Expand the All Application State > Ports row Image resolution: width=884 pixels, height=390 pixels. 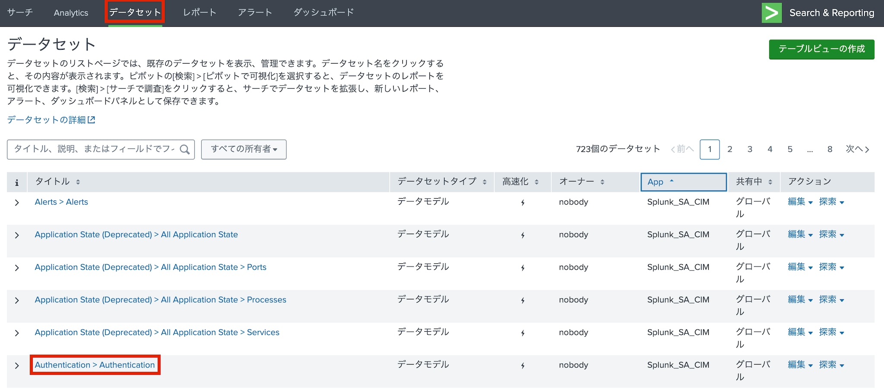click(17, 268)
